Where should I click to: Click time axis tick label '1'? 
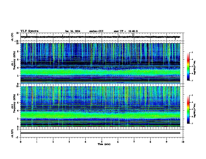pyautogui.click(x=37, y=142)
